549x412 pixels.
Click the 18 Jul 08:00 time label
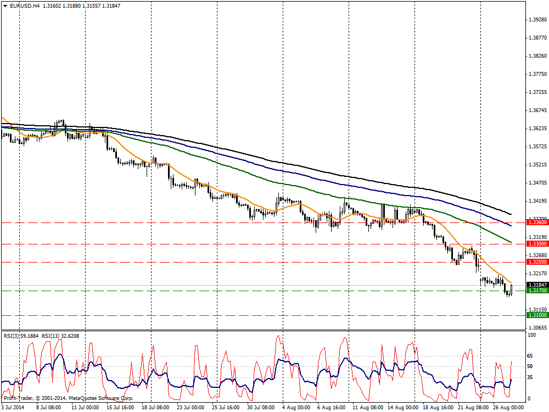155,408
